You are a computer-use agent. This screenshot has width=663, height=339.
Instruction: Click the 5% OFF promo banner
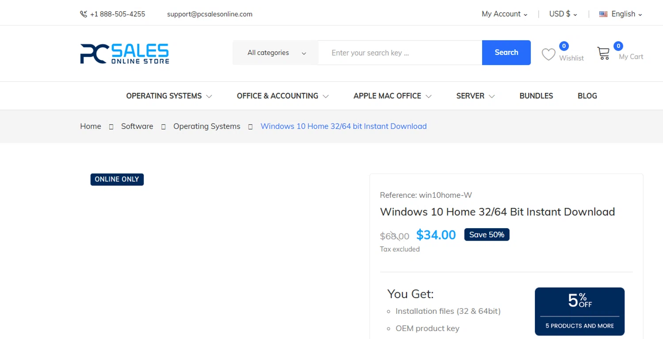[579, 312]
